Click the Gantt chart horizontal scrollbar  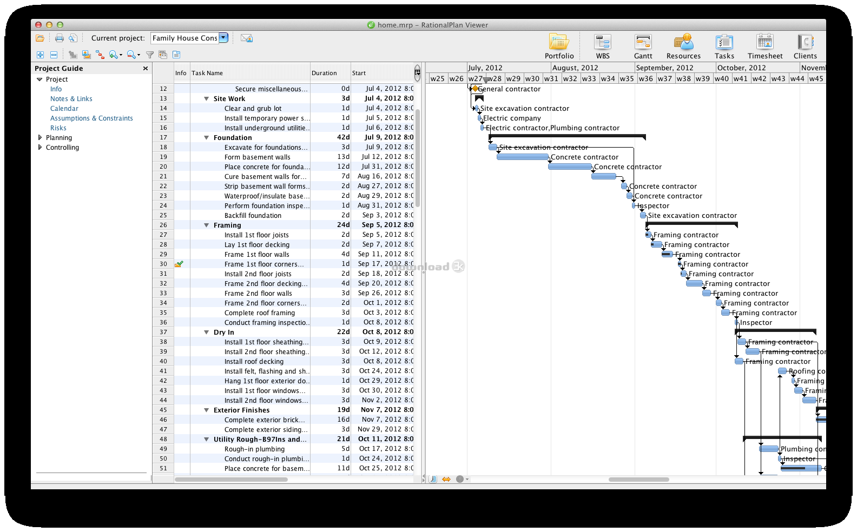tap(638, 479)
